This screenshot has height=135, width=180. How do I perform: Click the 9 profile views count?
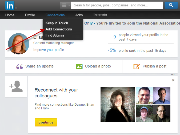tap(115, 37)
